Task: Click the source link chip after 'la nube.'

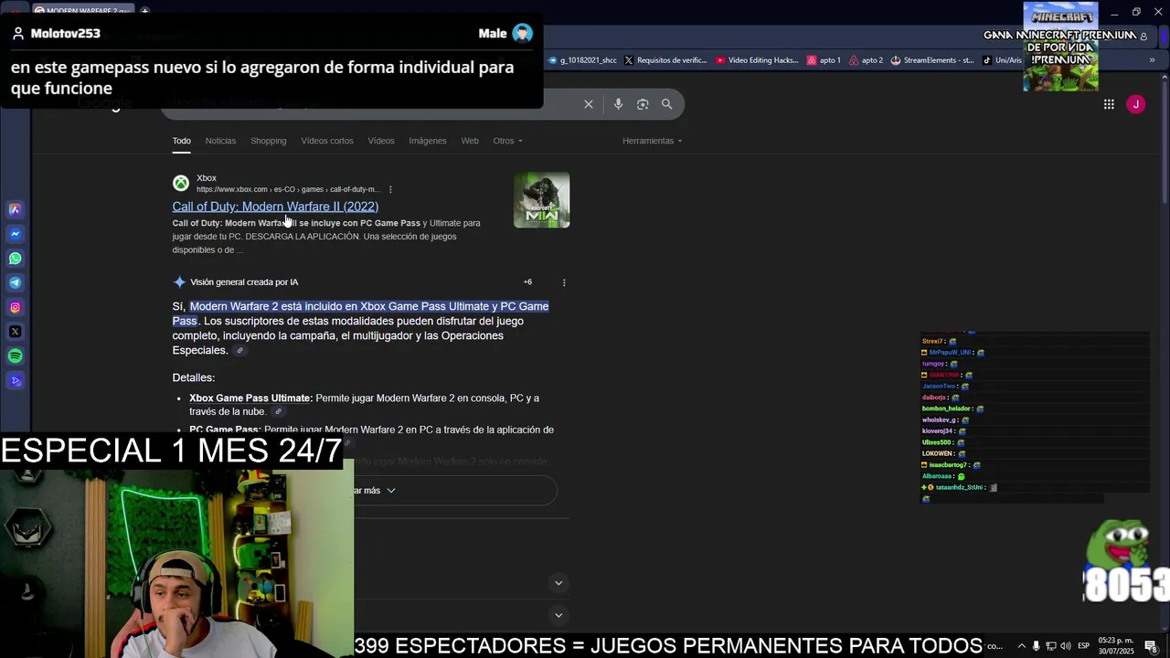Action: 278,412
